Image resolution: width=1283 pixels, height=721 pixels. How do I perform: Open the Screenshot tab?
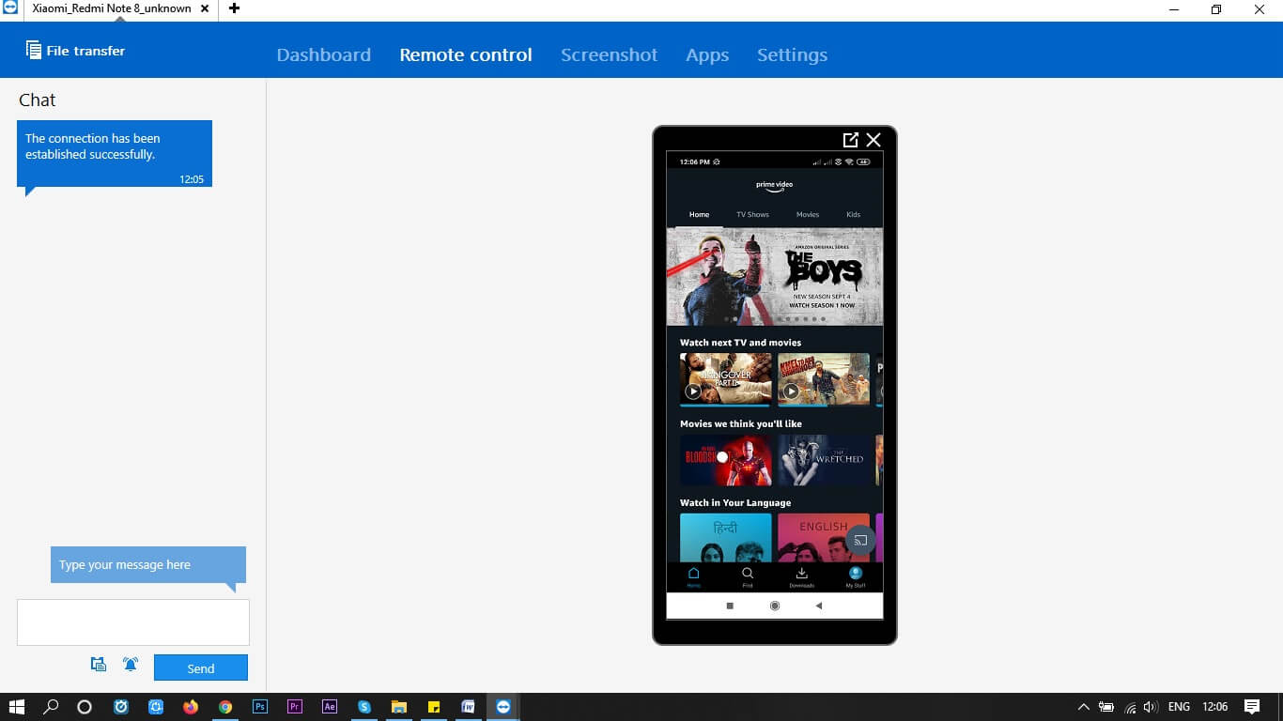(x=609, y=54)
